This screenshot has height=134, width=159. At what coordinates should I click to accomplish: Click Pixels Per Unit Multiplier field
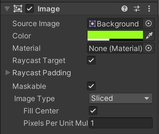[x=121, y=123]
